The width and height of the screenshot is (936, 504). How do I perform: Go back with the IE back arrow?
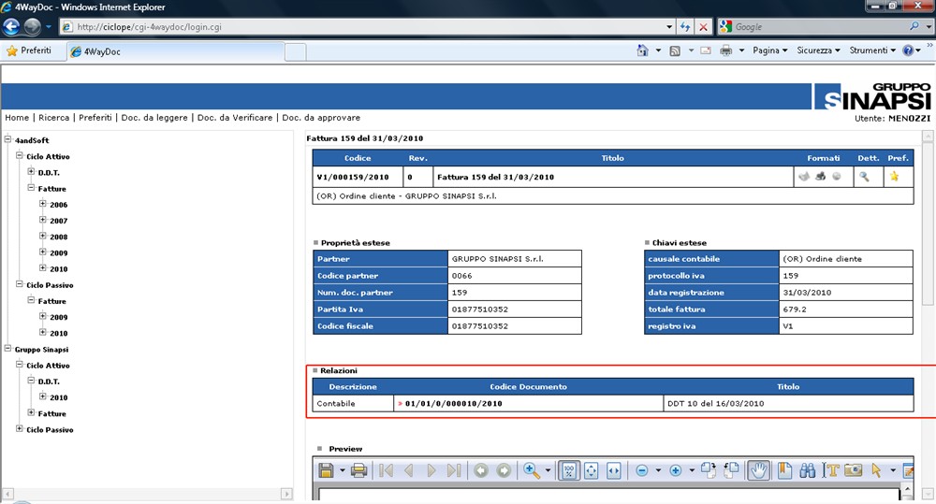click(11, 27)
